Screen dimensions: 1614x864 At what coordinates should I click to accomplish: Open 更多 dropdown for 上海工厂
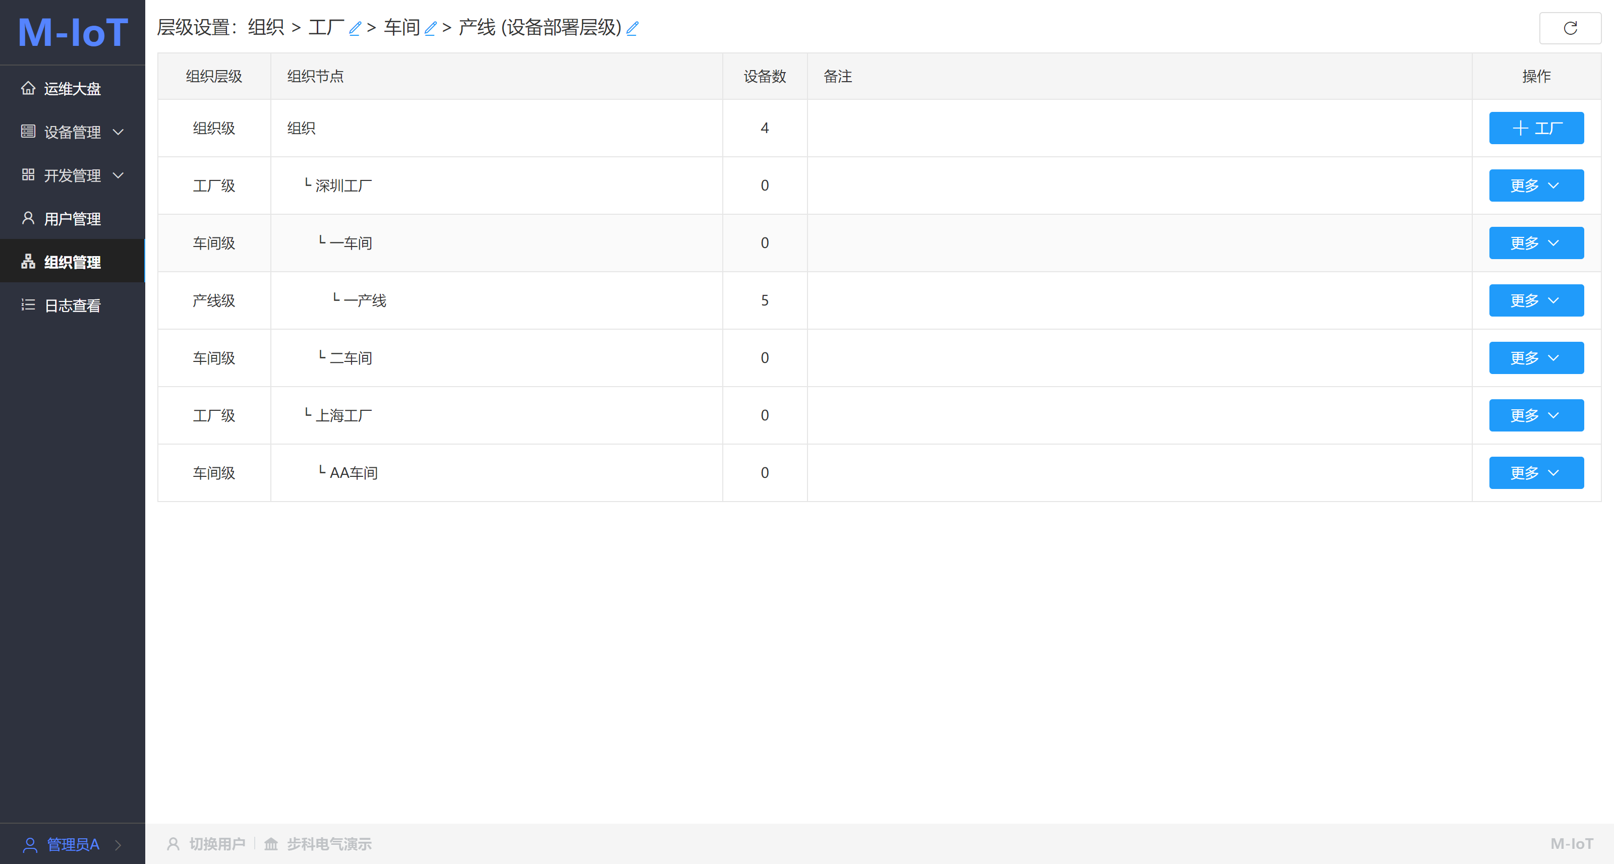[1536, 415]
